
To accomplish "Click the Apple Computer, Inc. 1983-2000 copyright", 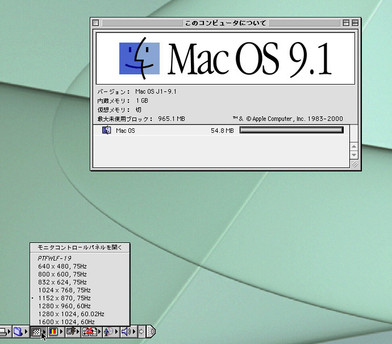I will coord(287,119).
